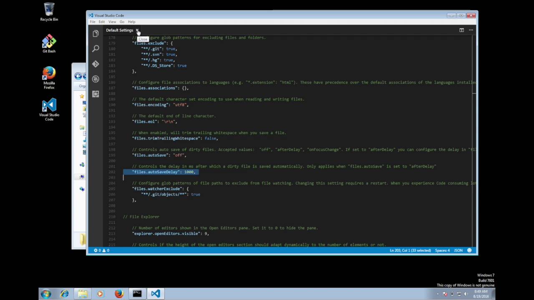This screenshot has width=534, height=300.
Task: Open the File menu
Action: tap(93, 22)
